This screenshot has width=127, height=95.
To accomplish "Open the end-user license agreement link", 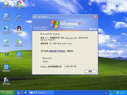I will (58, 51).
